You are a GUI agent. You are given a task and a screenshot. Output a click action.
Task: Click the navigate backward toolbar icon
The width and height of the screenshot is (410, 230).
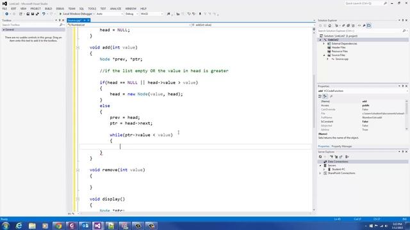click(x=7, y=14)
